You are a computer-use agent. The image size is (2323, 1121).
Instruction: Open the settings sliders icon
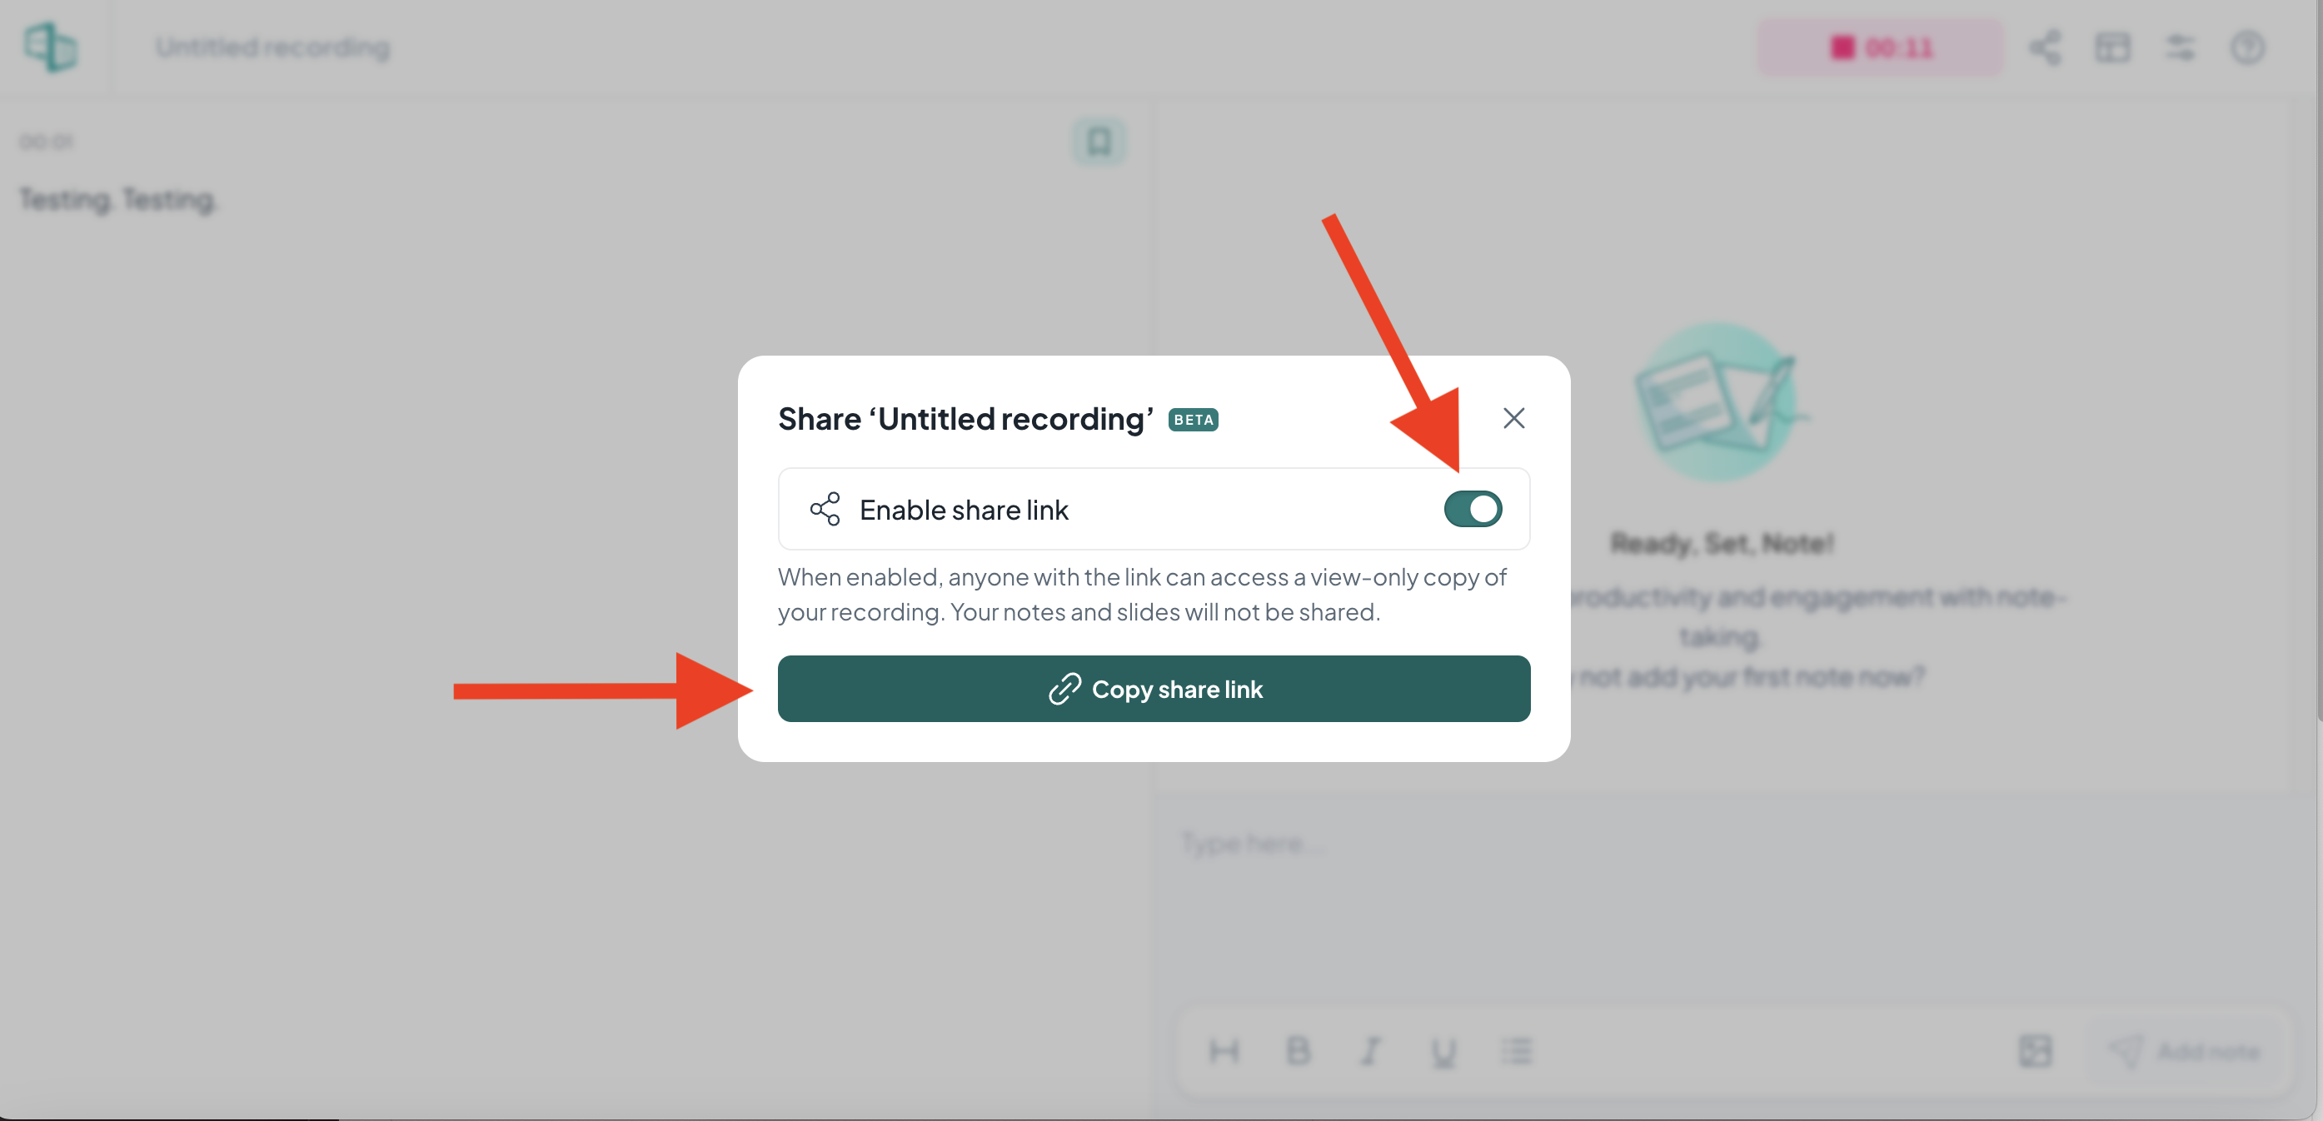(2181, 47)
